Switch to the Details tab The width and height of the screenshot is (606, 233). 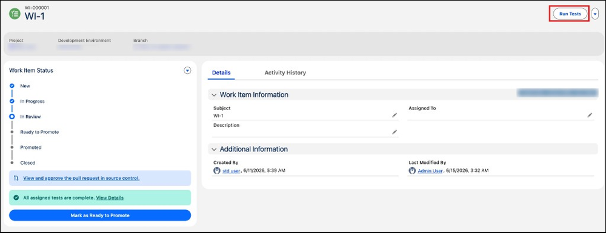tap(221, 73)
